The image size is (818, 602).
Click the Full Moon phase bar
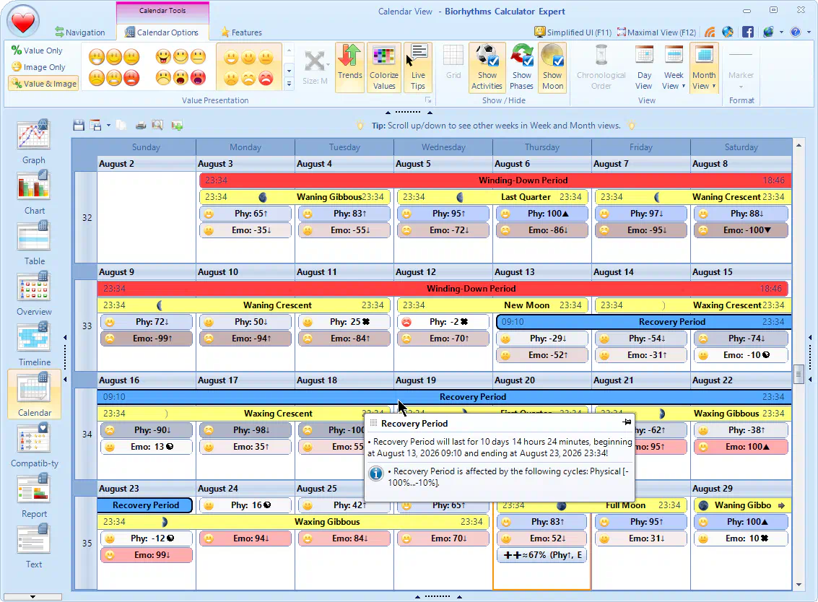[x=591, y=505]
